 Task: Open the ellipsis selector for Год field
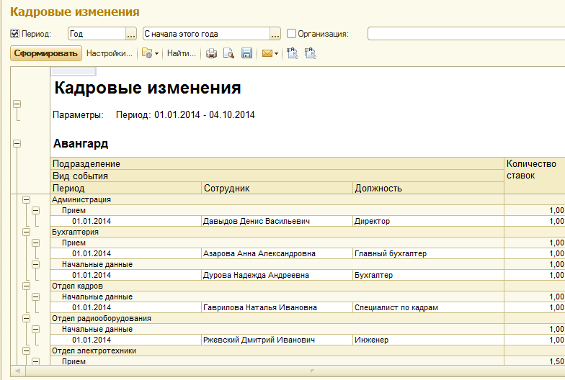[x=131, y=34]
